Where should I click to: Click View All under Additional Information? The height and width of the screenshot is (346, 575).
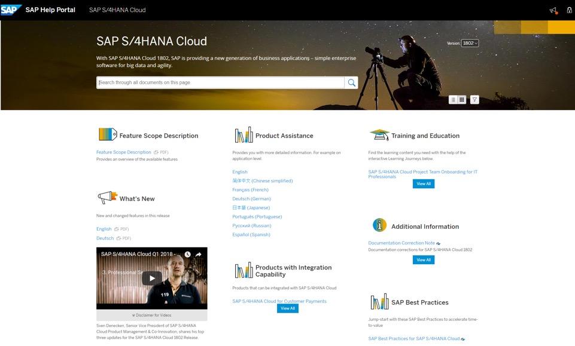point(424,260)
